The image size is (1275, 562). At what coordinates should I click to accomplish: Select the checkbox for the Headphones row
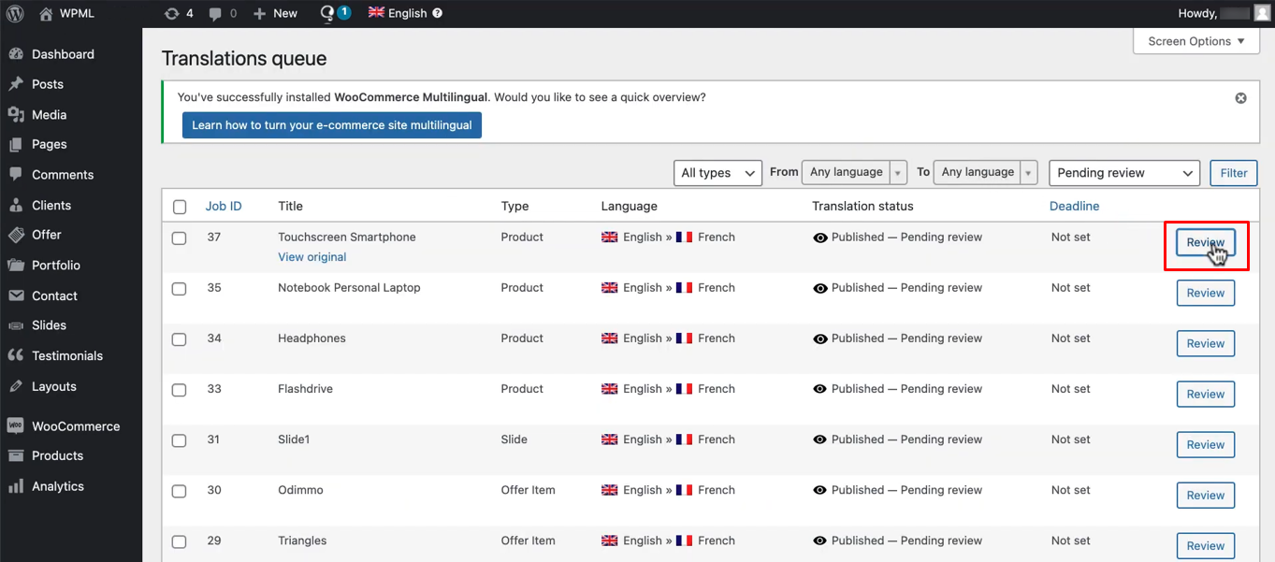(180, 339)
